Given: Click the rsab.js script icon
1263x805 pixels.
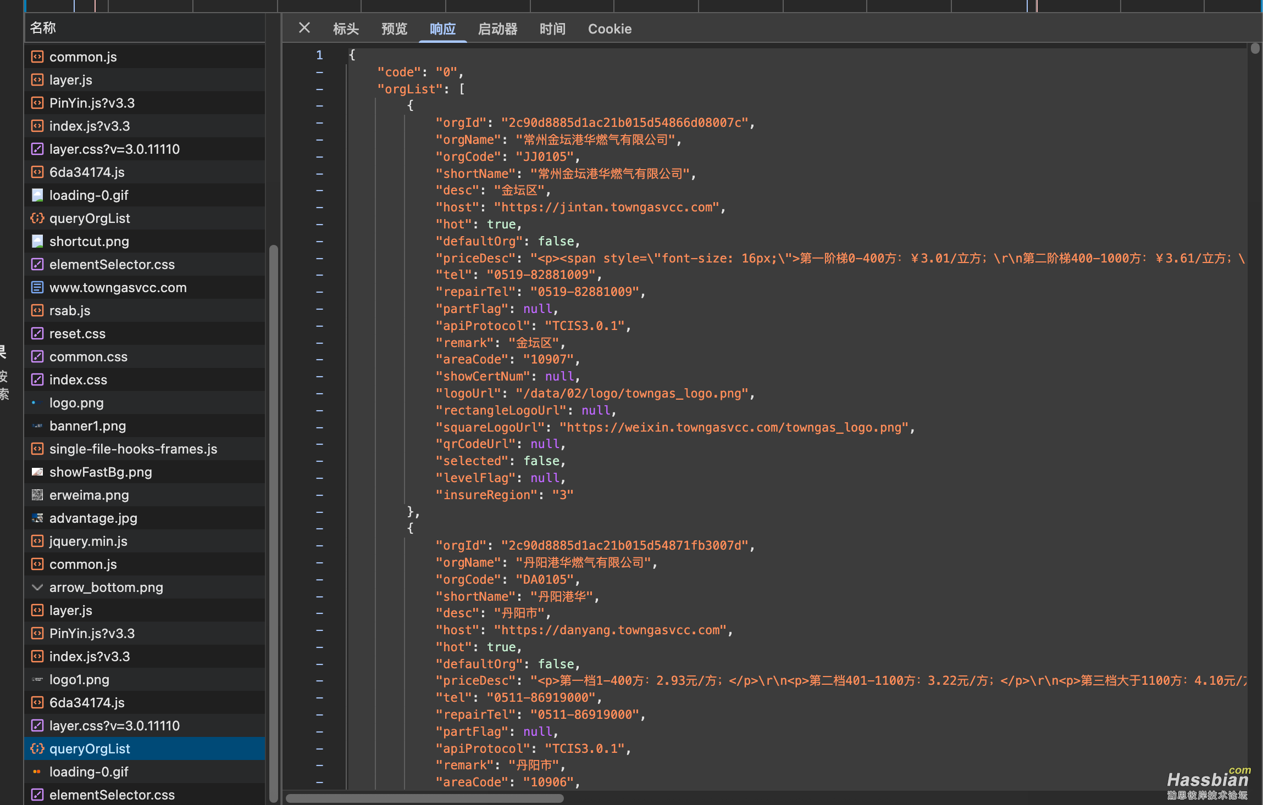Looking at the screenshot, I should coord(37,310).
